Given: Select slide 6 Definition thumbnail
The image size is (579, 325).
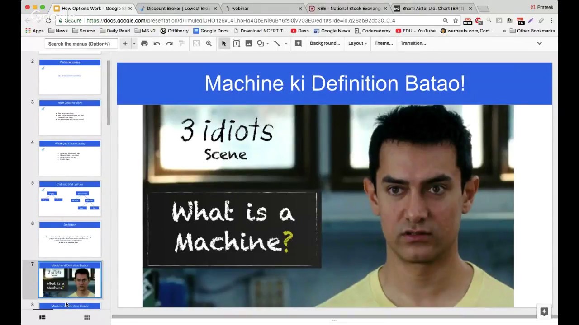Looking at the screenshot, I should [x=70, y=239].
